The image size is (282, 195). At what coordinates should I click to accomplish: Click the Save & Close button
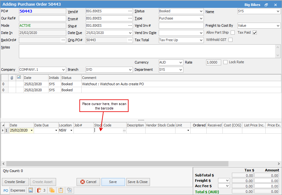(x=138, y=182)
